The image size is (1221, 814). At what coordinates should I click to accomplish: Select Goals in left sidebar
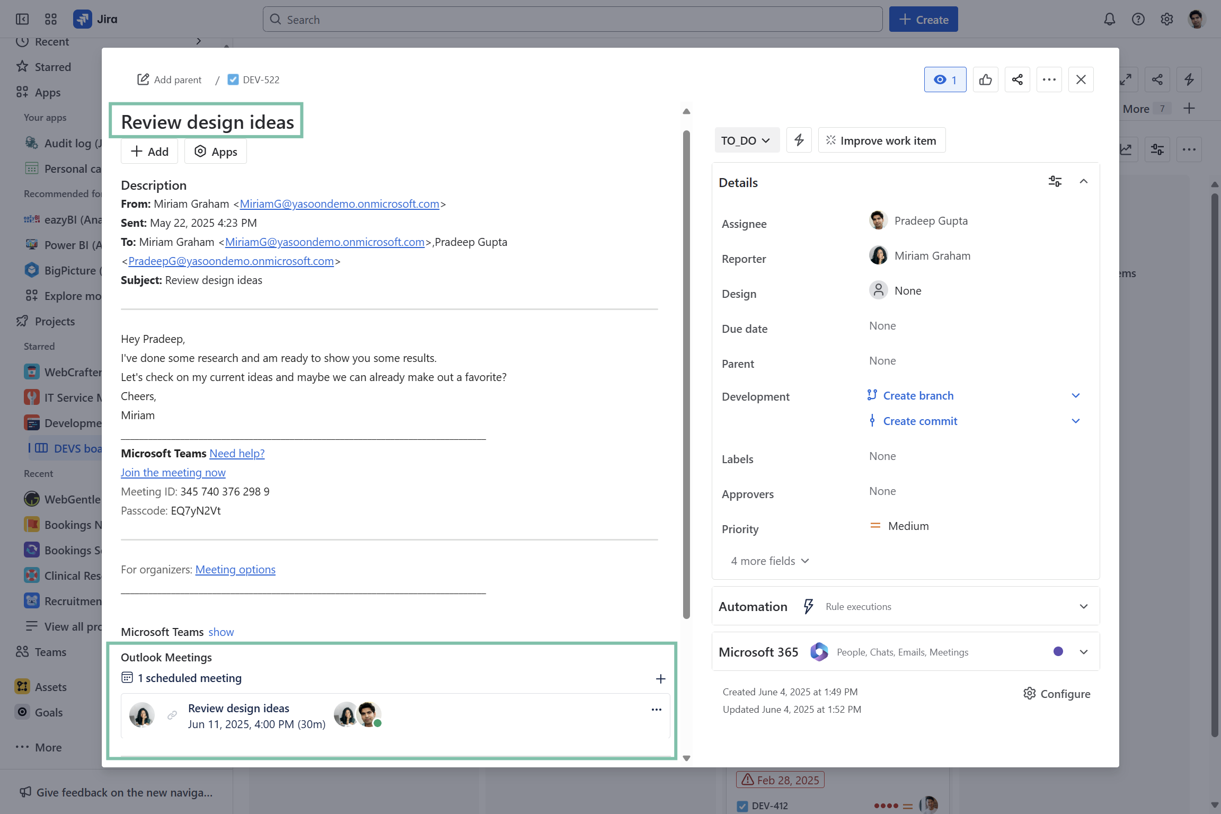pyautogui.click(x=49, y=712)
